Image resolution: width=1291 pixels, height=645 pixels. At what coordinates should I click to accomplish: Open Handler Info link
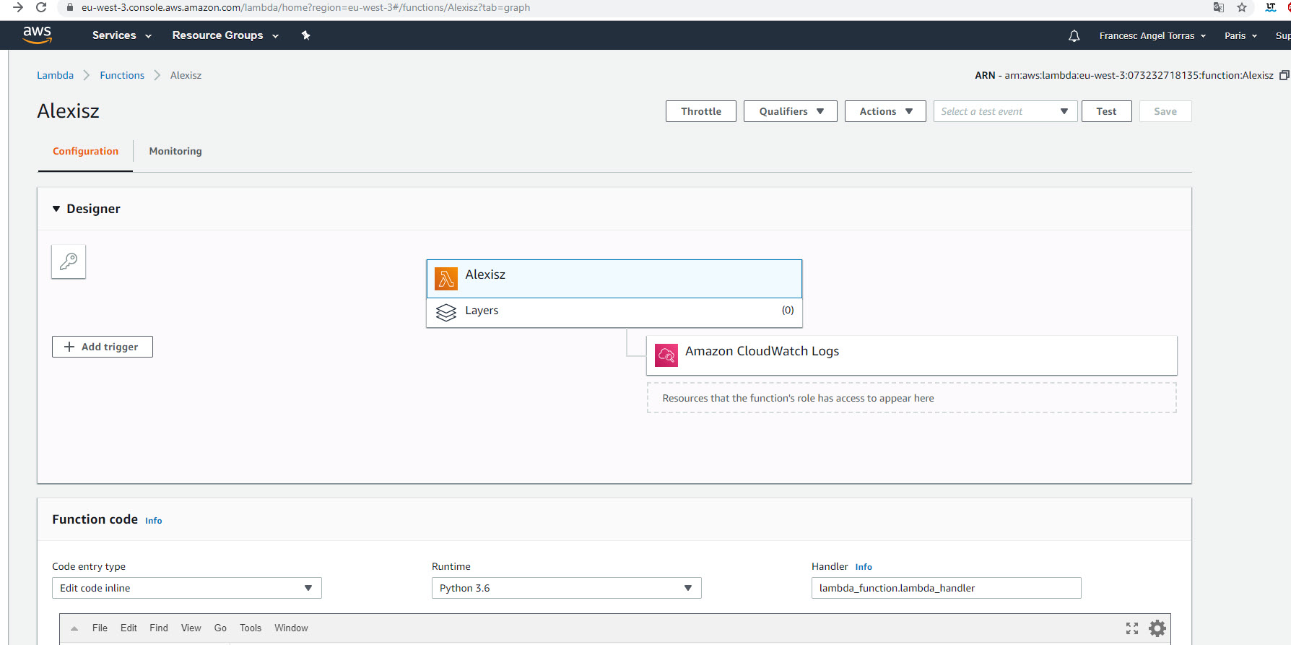(864, 567)
